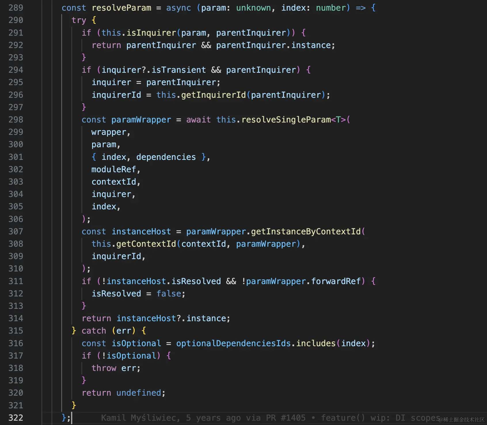Click the index argument on line 305
Screen dimensions: 487x425
tap(104, 206)
